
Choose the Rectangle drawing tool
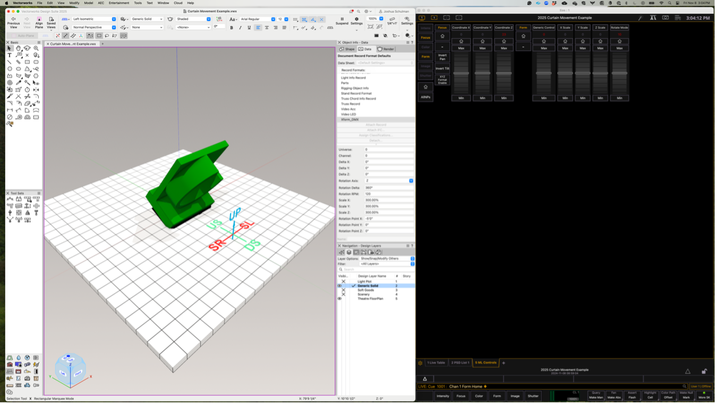point(27,62)
